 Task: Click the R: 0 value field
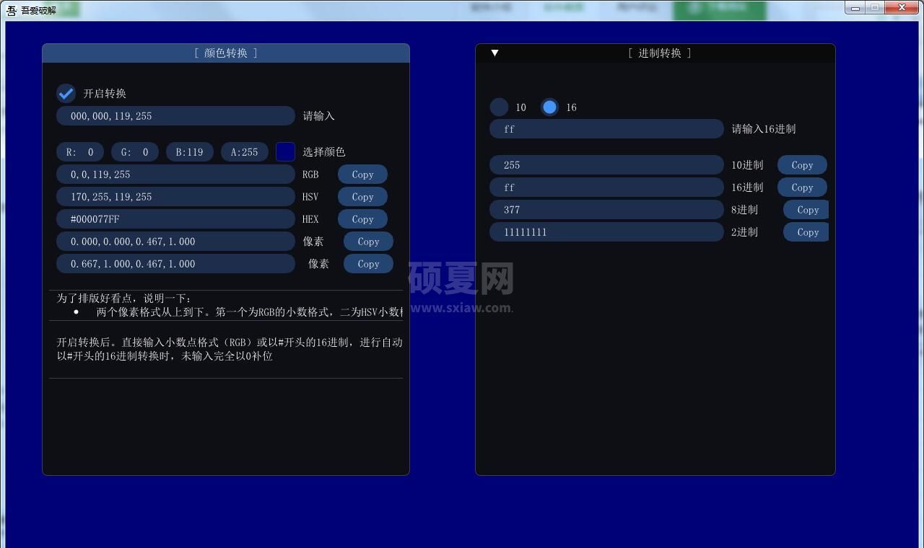pos(80,152)
